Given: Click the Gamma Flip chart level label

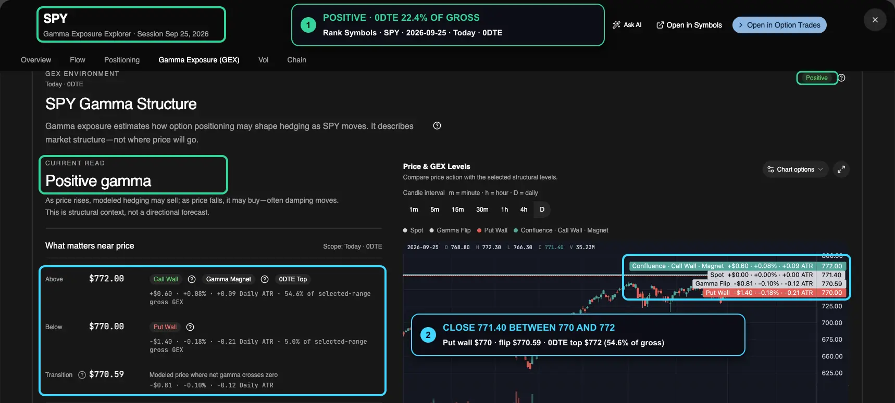Looking at the screenshot, I should tap(754, 283).
